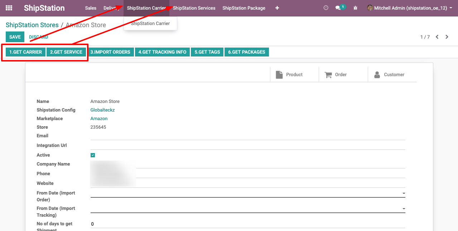Go to previous record arrow
Viewport: 458px width, 231px height.
coord(437,37)
